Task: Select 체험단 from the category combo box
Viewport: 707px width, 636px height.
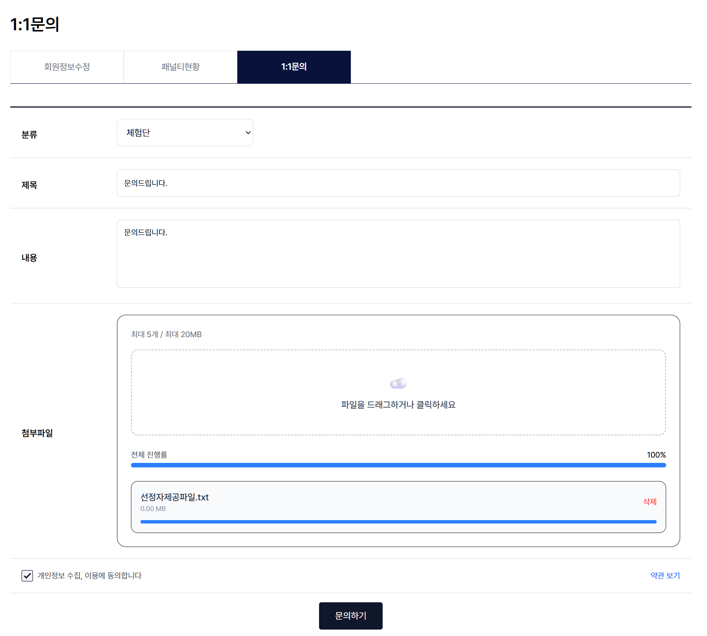Action: 185,132
